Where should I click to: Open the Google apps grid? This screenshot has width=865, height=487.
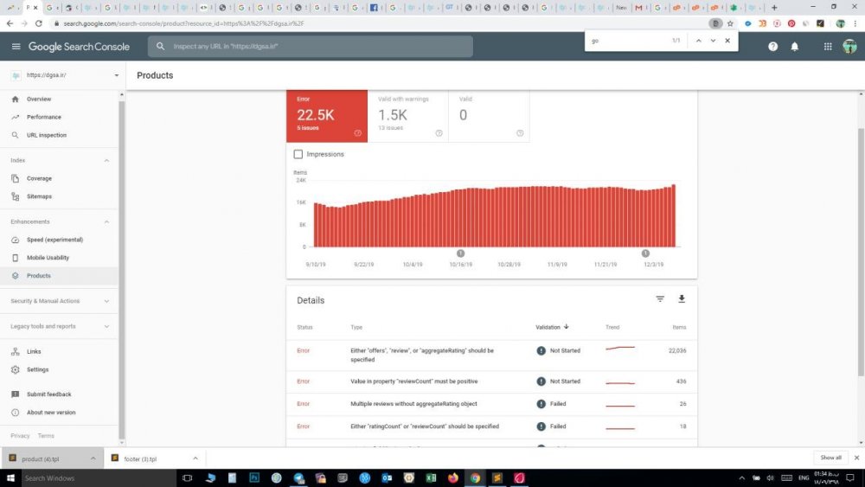[x=828, y=47]
